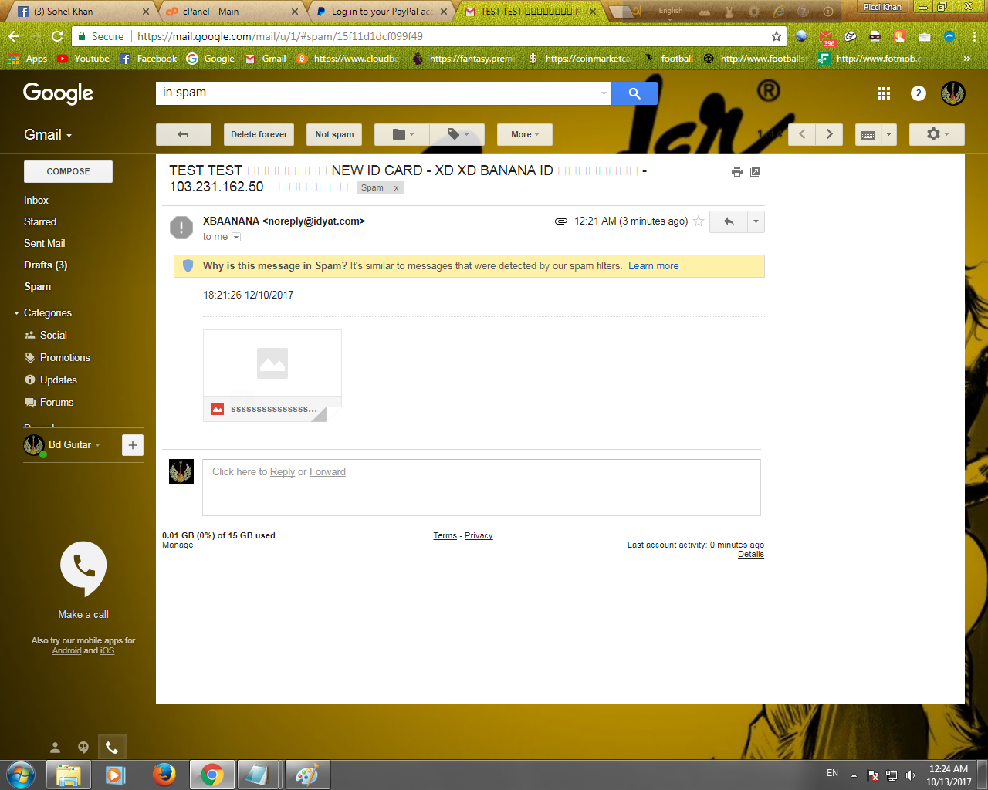Open the Android app link
The width and height of the screenshot is (988, 790).
pyautogui.click(x=66, y=650)
